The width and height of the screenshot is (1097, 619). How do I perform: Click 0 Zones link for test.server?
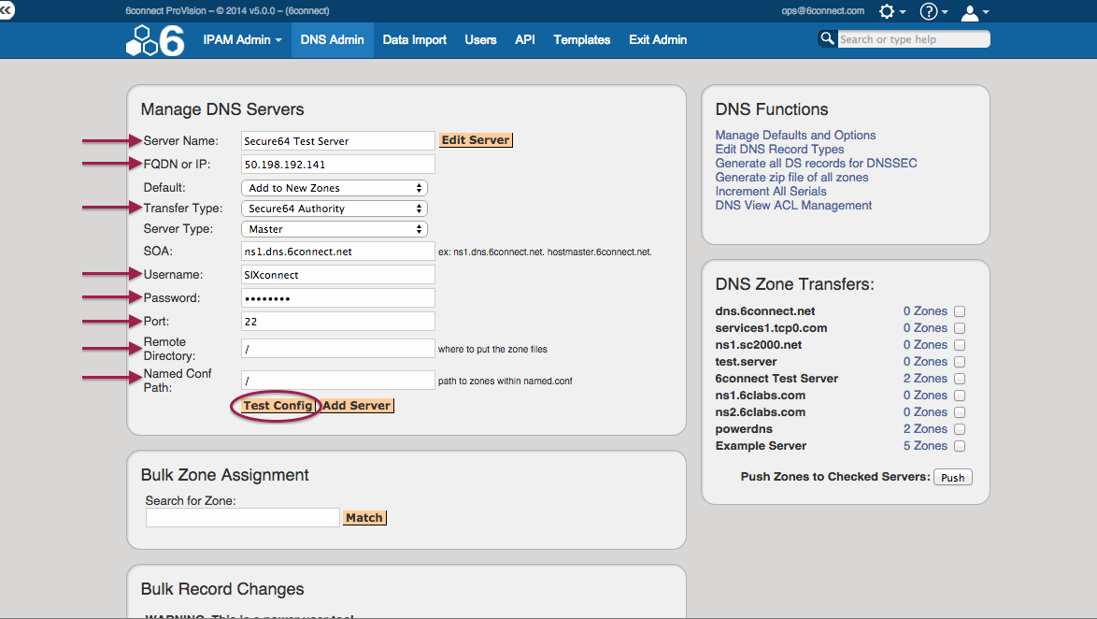(925, 362)
